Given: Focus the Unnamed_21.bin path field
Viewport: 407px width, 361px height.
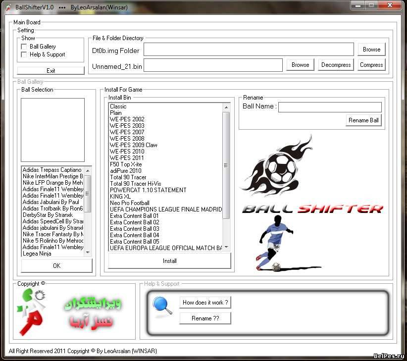Looking at the screenshot, I should tap(213, 65).
